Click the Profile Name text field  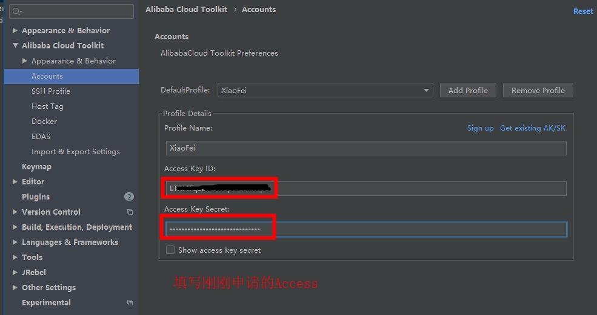click(x=366, y=148)
